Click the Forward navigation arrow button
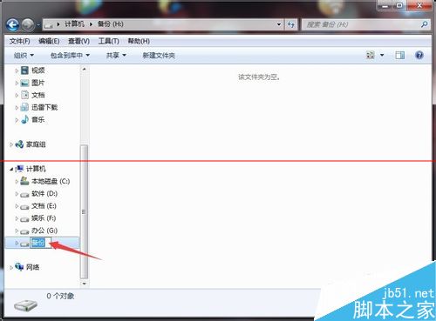Image resolution: width=436 pixels, height=321 pixels. pyautogui.click(x=28, y=25)
